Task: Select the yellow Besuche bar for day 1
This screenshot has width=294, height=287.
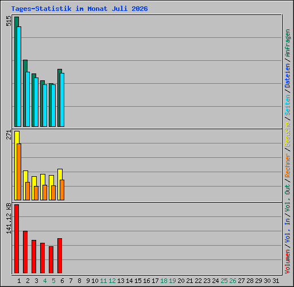Action: (16, 165)
